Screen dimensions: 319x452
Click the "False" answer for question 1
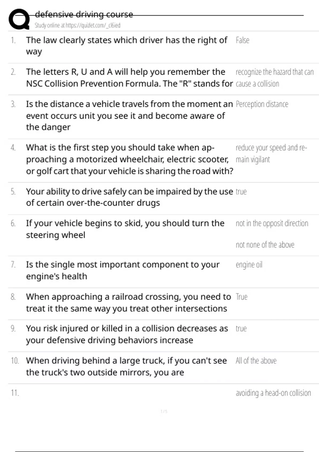click(x=242, y=40)
